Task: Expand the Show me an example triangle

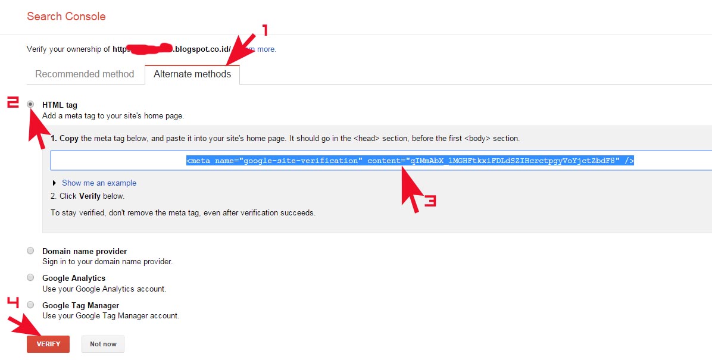Action: 55,183
